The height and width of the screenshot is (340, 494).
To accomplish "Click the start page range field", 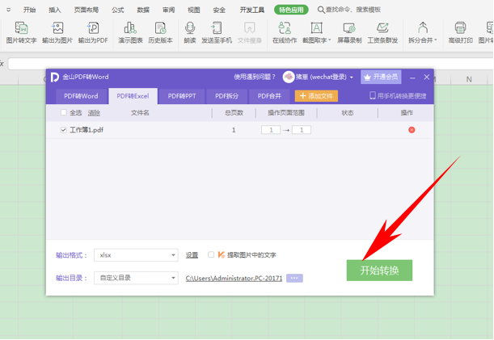I will pyautogui.click(x=271, y=130).
